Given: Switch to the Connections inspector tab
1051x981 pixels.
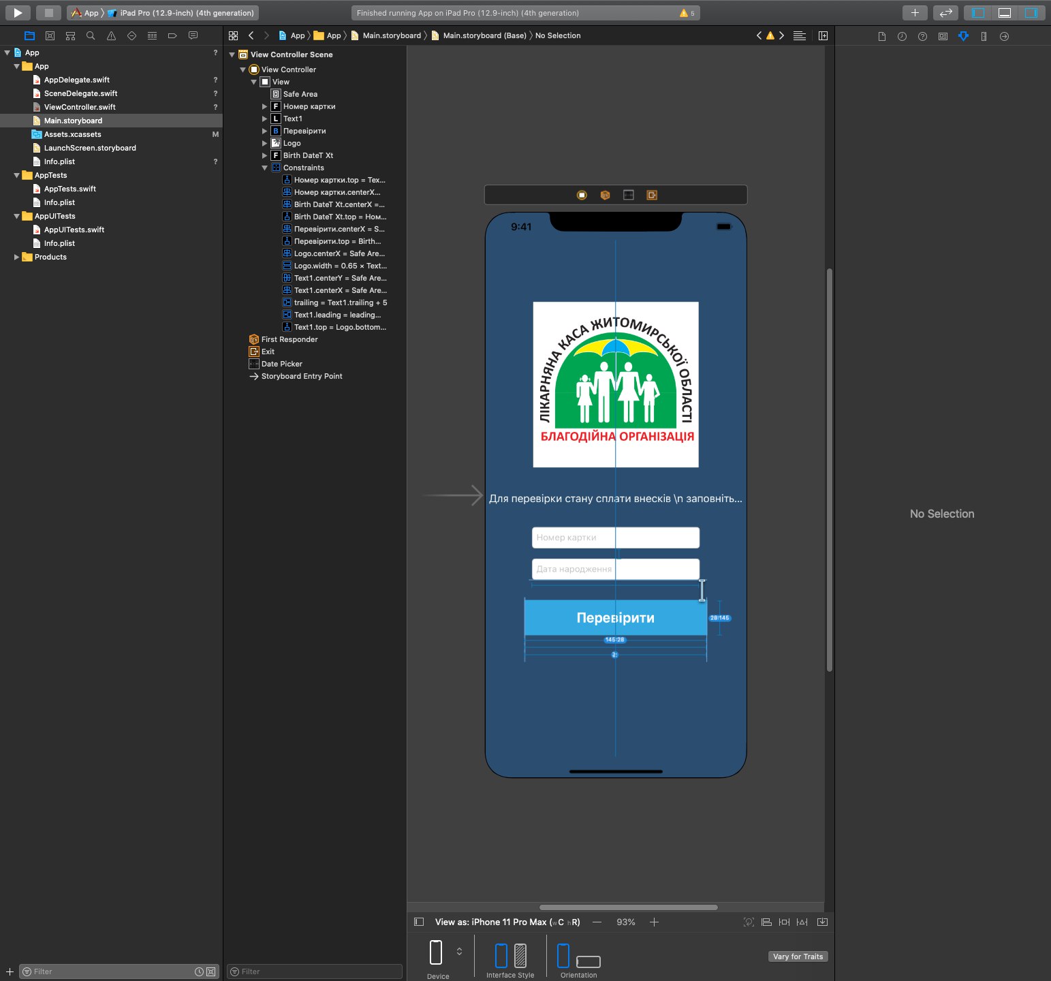Looking at the screenshot, I should pos(1004,36).
